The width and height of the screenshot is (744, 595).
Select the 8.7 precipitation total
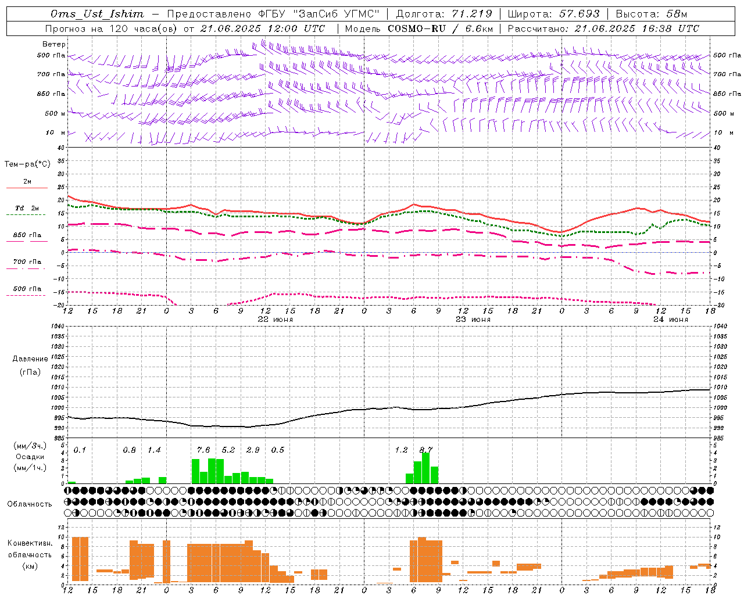[x=426, y=450]
